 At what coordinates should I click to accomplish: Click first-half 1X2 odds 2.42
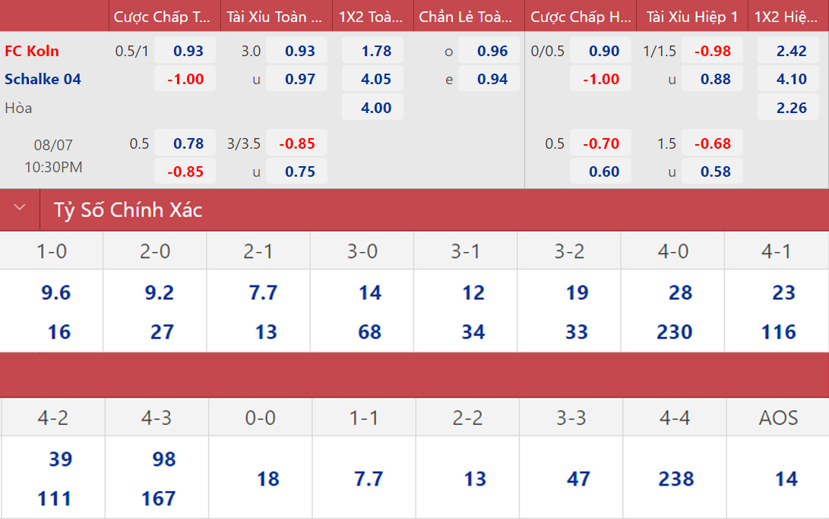791,51
